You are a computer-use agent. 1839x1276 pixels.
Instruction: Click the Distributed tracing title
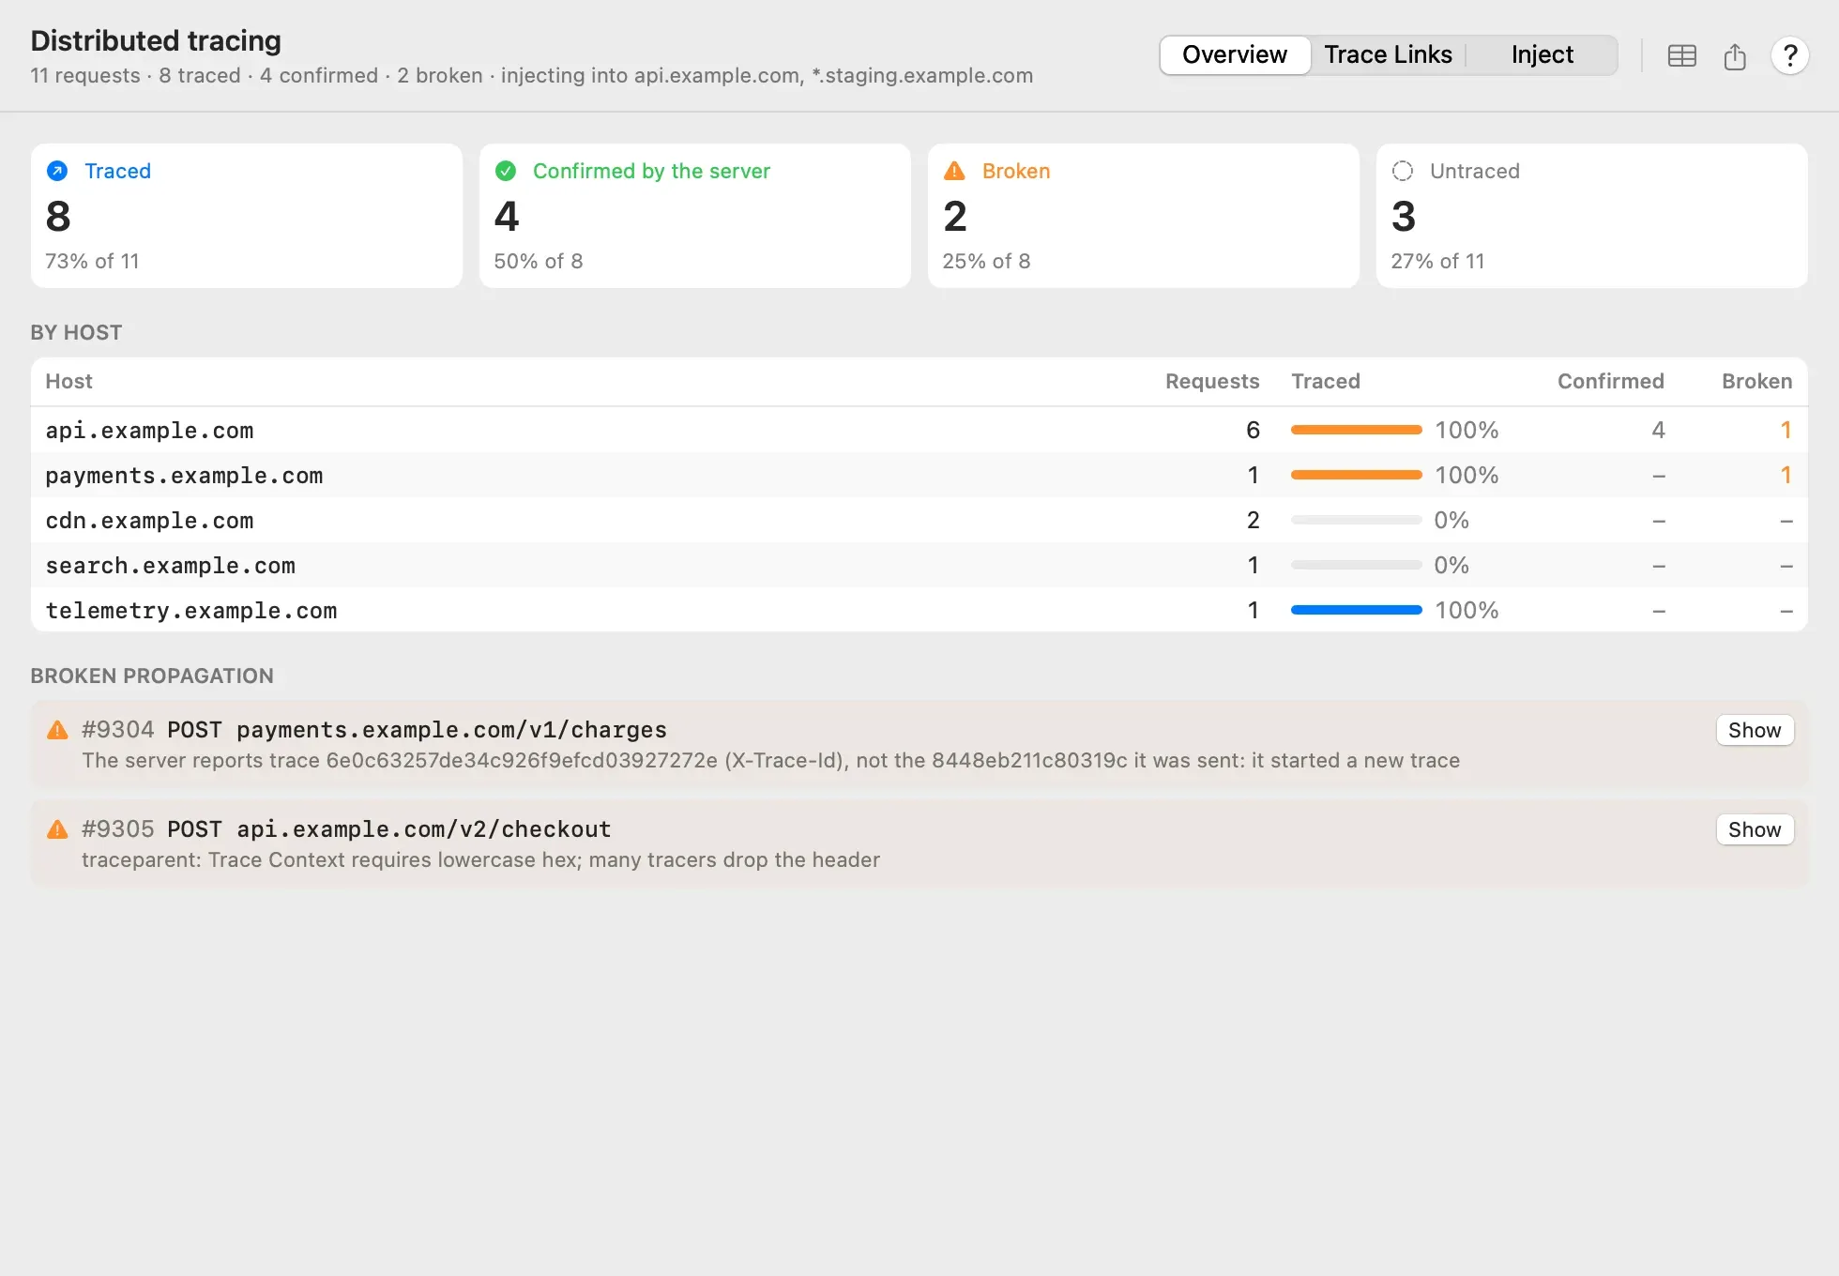pos(156,40)
